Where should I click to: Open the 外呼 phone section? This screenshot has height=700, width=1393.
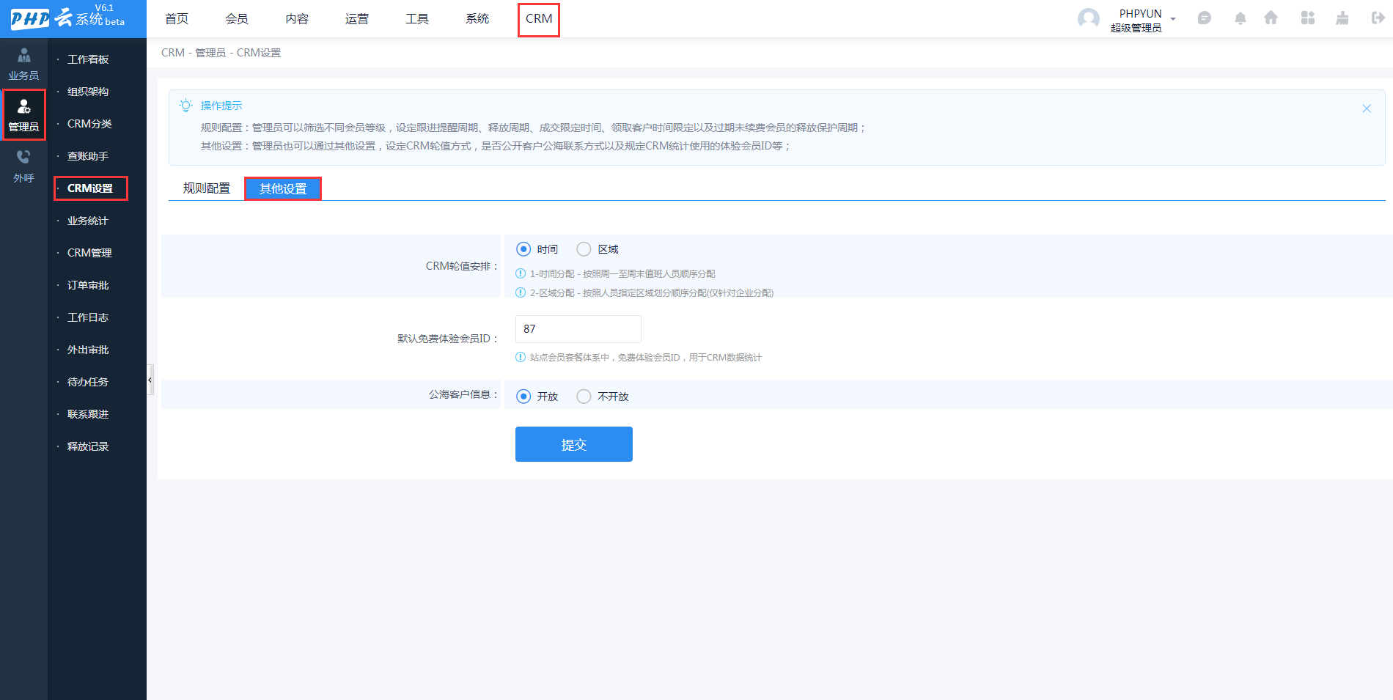tap(23, 166)
